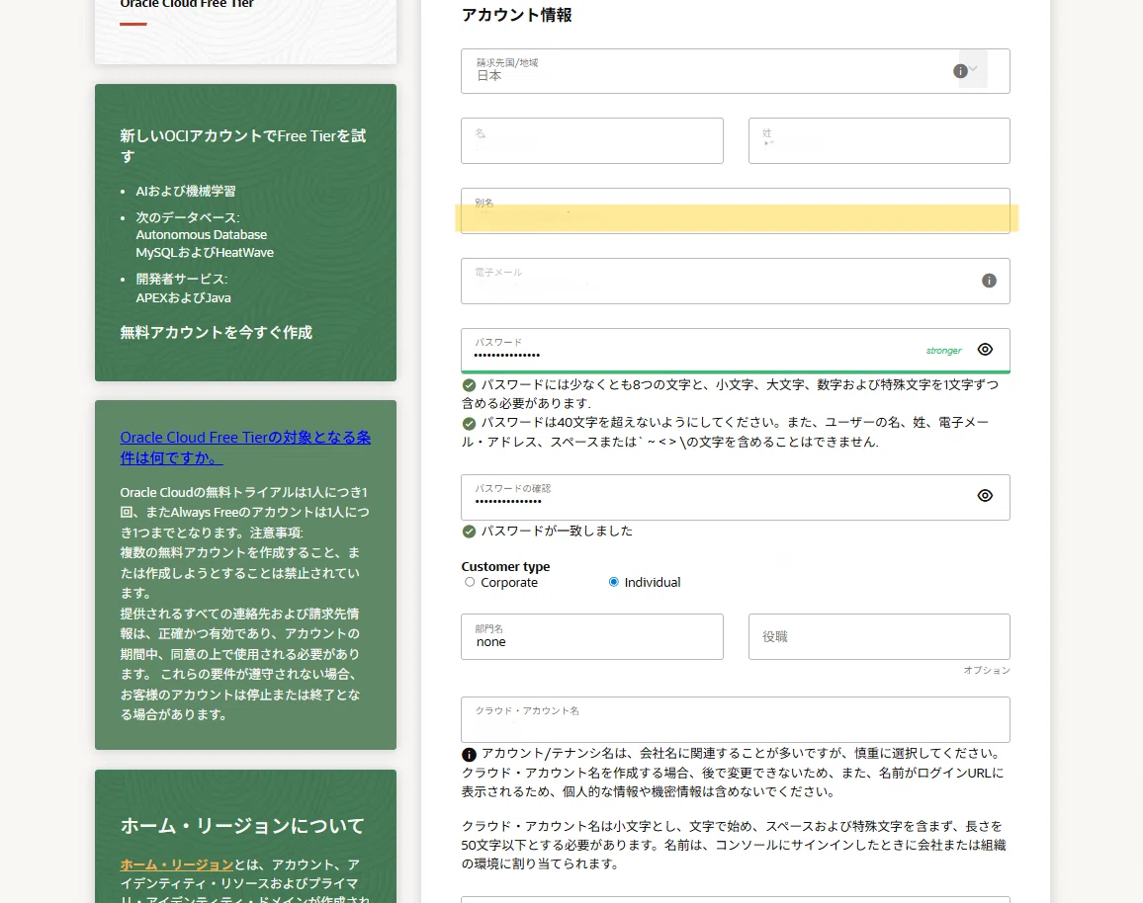Viewport: 1143px width, 903px height.
Task: Click the クラウド・アカウント名 field
Action: pos(736,719)
